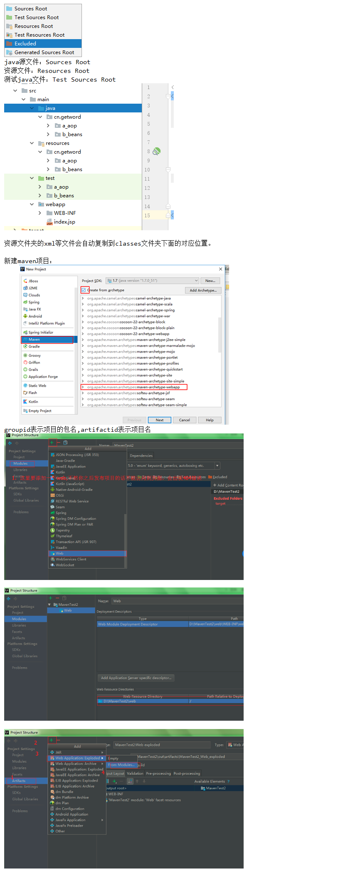
Task: Click Help in the New Project dialog
Action: point(210,420)
